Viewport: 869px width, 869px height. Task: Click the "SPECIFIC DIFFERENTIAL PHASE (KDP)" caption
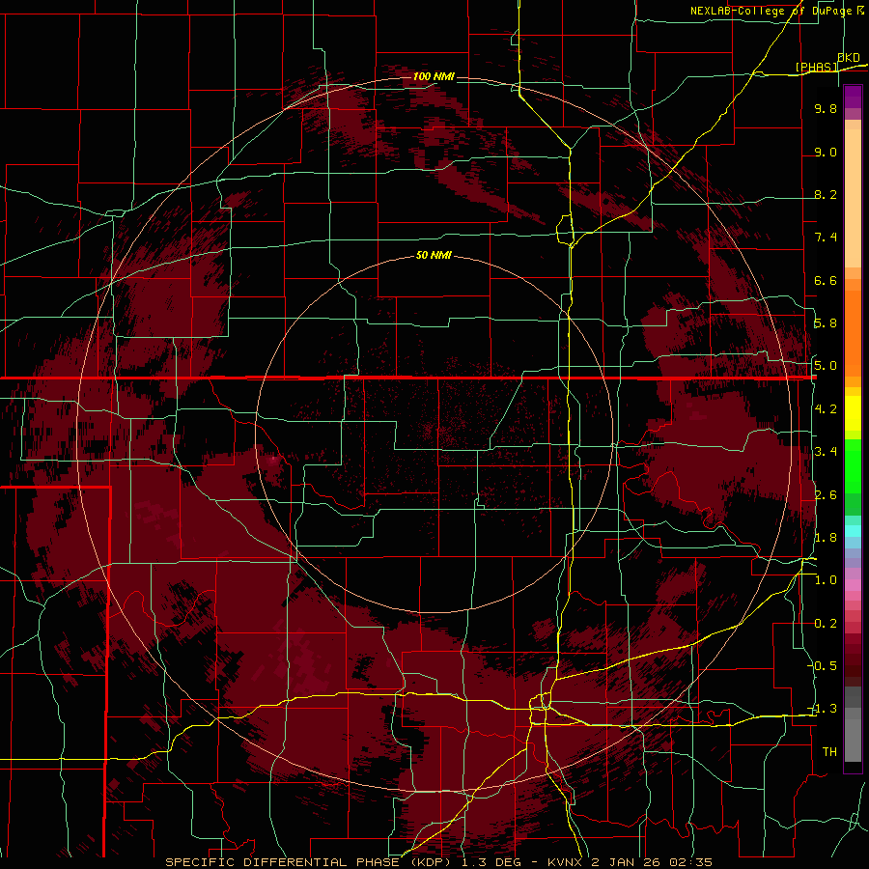coord(308,862)
